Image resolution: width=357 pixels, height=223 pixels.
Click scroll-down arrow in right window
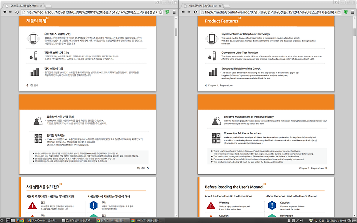[354, 215]
